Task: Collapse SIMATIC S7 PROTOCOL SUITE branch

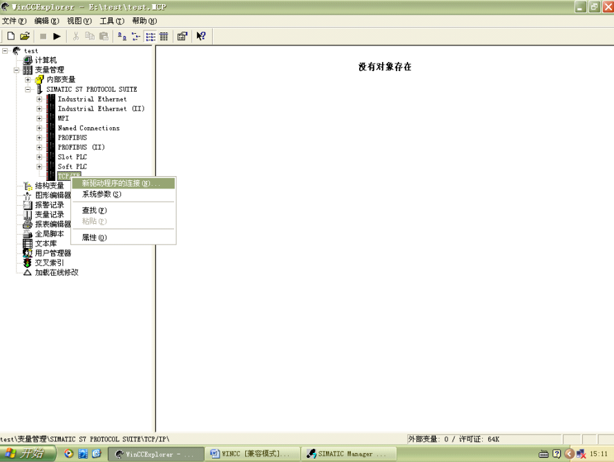Action: pyautogui.click(x=28, y=89)
